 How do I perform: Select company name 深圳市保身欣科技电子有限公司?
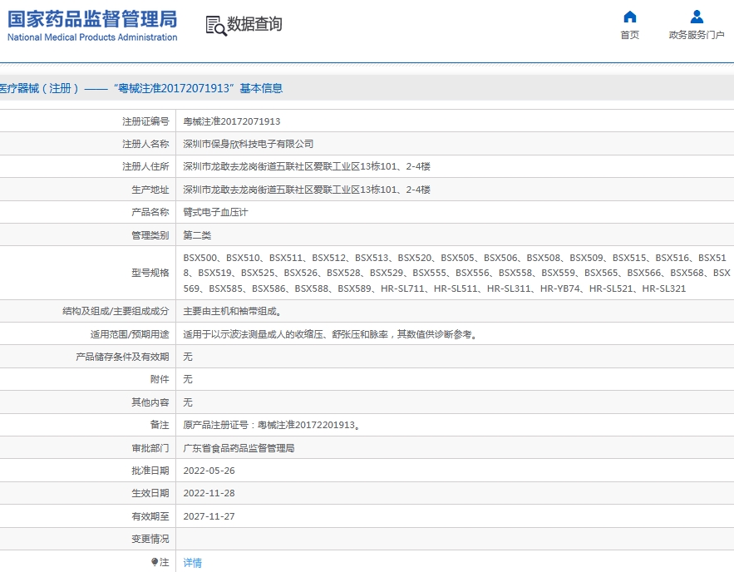click(248, 144)
